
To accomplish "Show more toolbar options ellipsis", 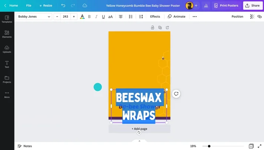I will click(195, 17).
